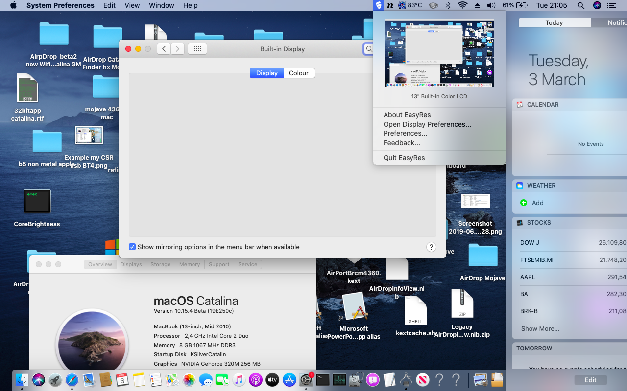Switch to Storage tab in About This Mac
Screen dimensions: 627x391
[161, 264]
